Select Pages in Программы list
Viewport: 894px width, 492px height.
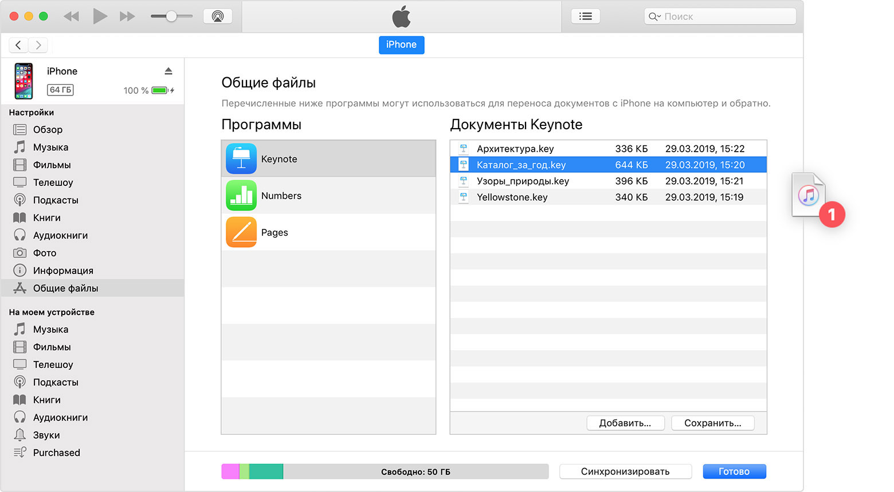click(328, 232)
